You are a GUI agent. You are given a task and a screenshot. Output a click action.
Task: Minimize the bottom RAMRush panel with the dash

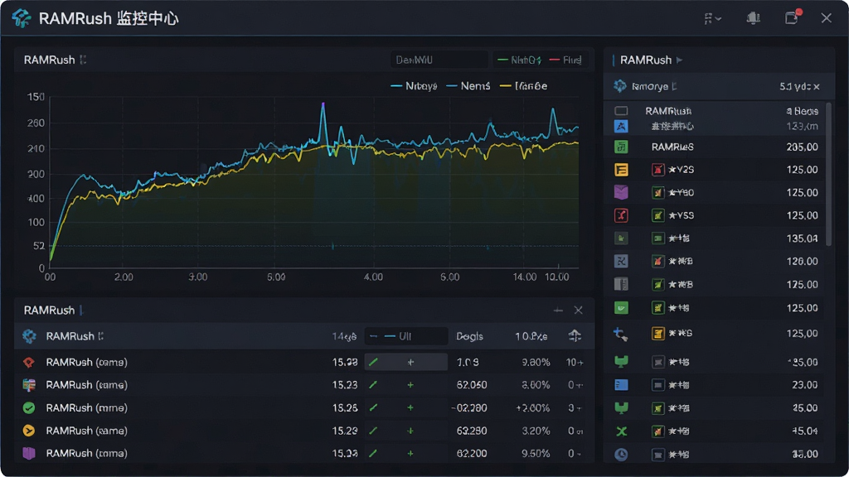point(558,310)
